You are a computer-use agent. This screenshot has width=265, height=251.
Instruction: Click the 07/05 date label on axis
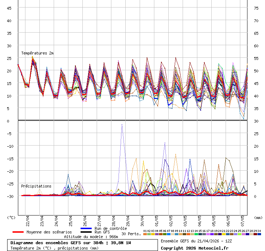pos(243,220)
